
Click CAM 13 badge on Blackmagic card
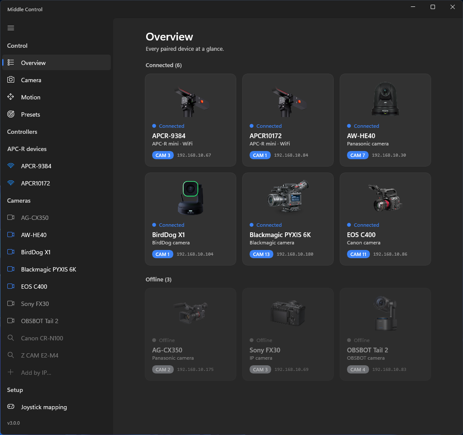(x=261, y=254)
